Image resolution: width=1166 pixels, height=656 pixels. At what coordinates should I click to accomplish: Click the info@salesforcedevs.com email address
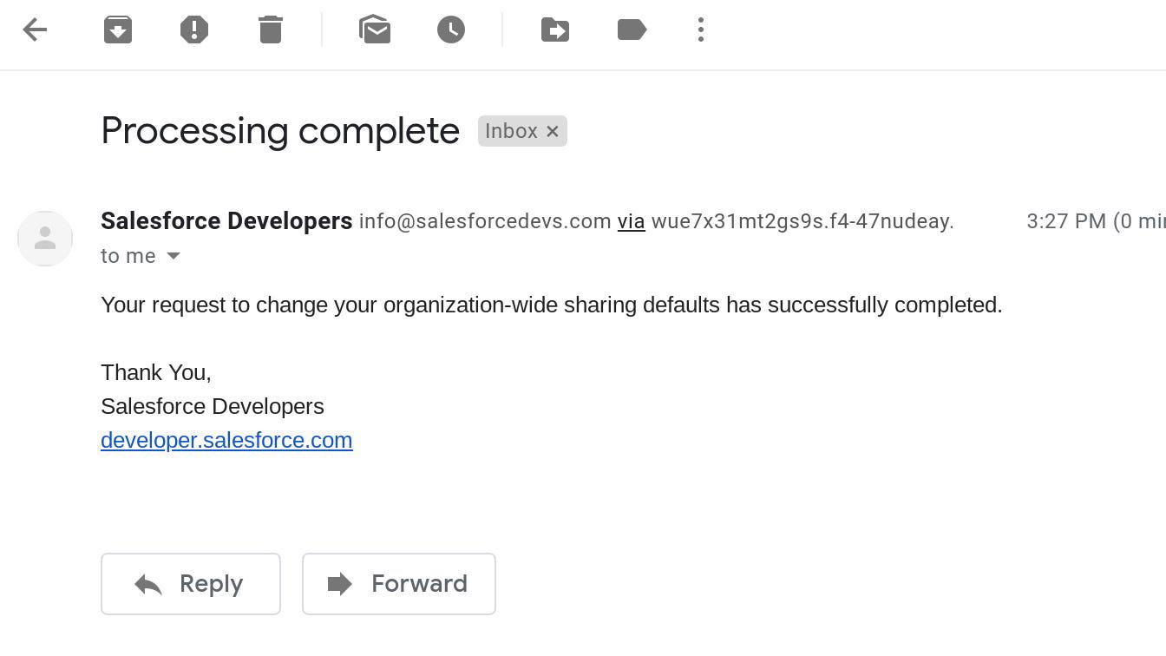click(x=485, y=221)
